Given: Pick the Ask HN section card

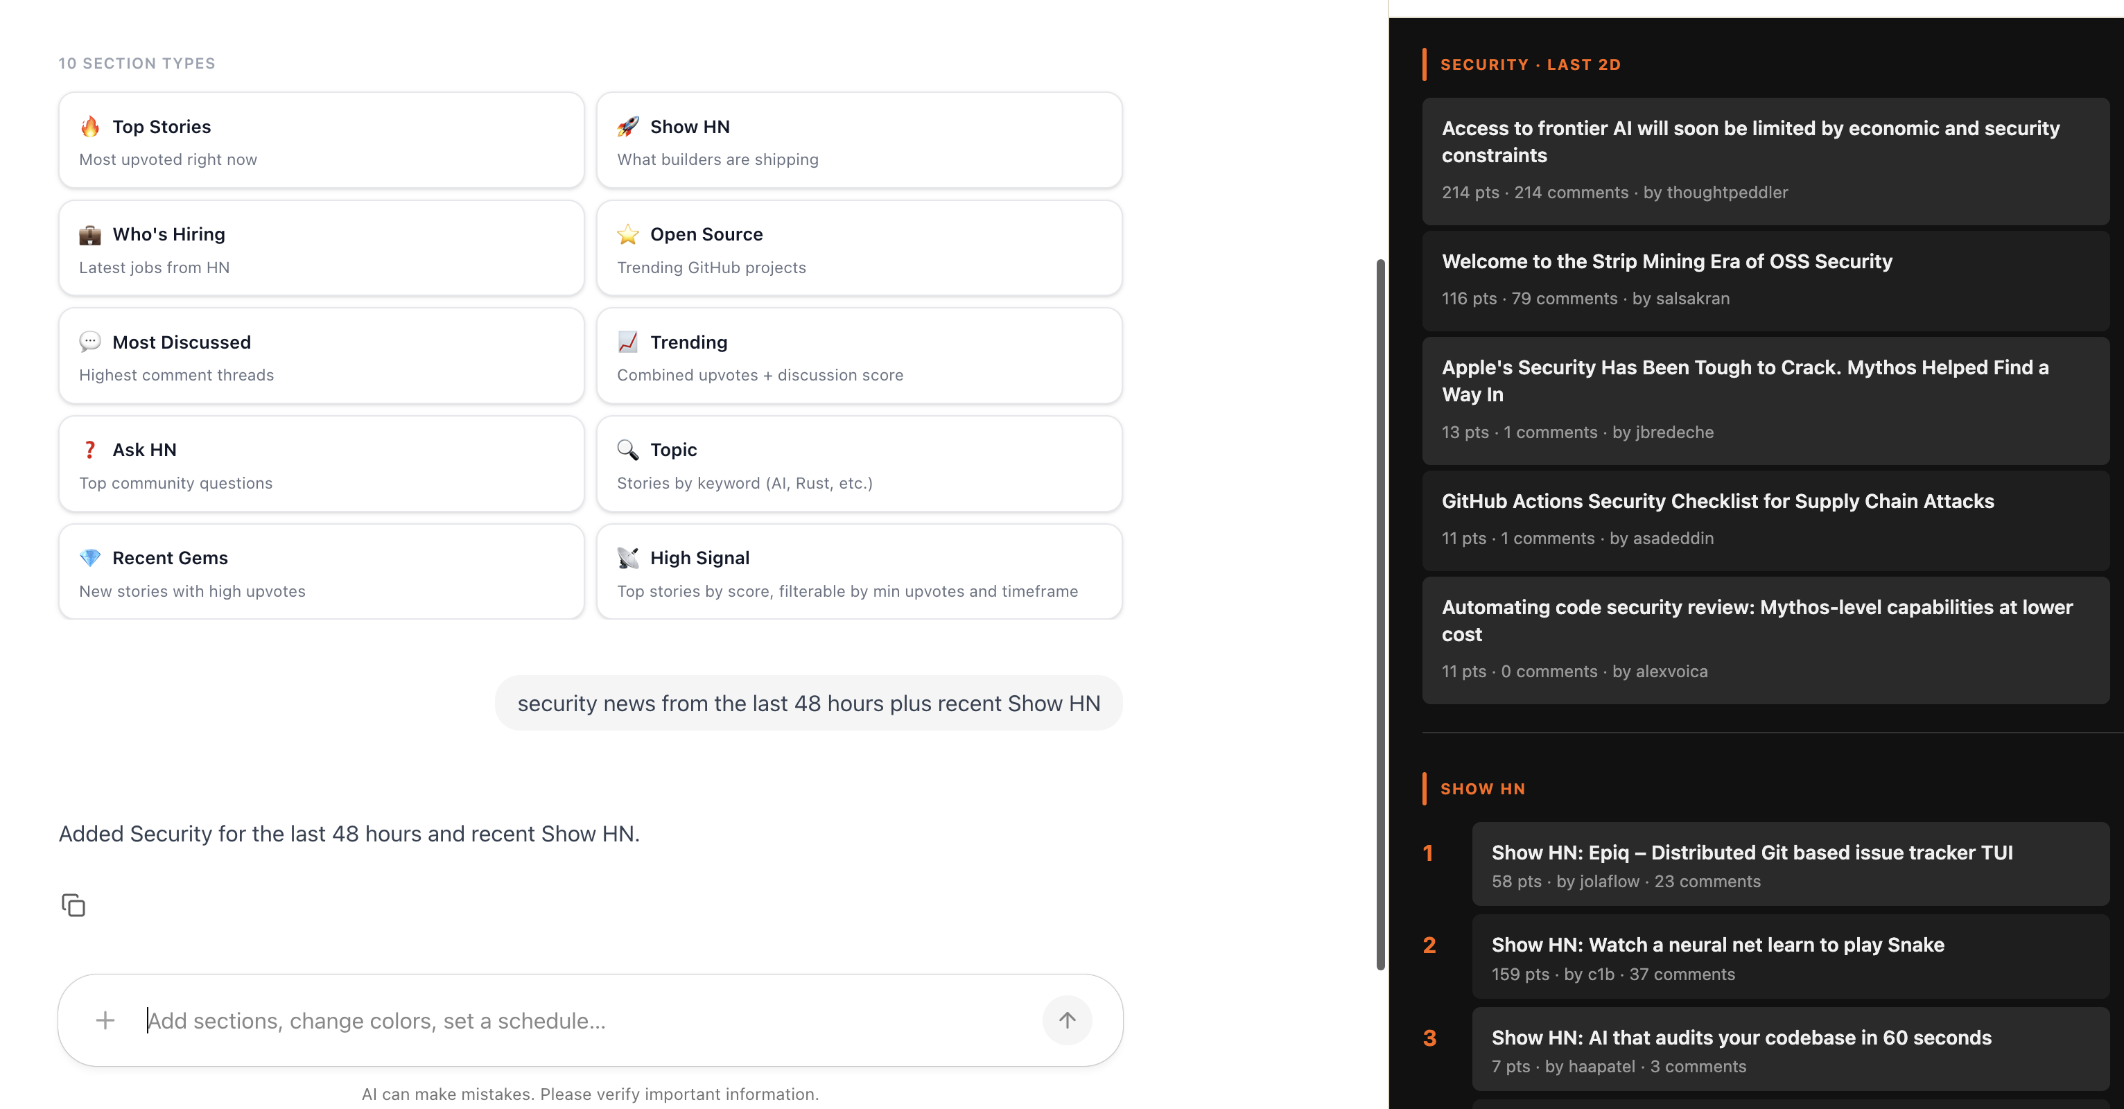Looking at the screenshot, I should (322, 464).
